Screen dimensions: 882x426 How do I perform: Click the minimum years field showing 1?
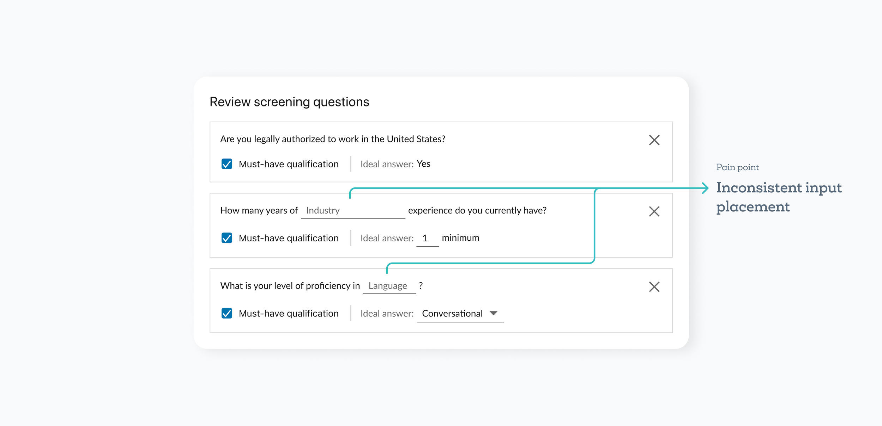coord(427,238)
